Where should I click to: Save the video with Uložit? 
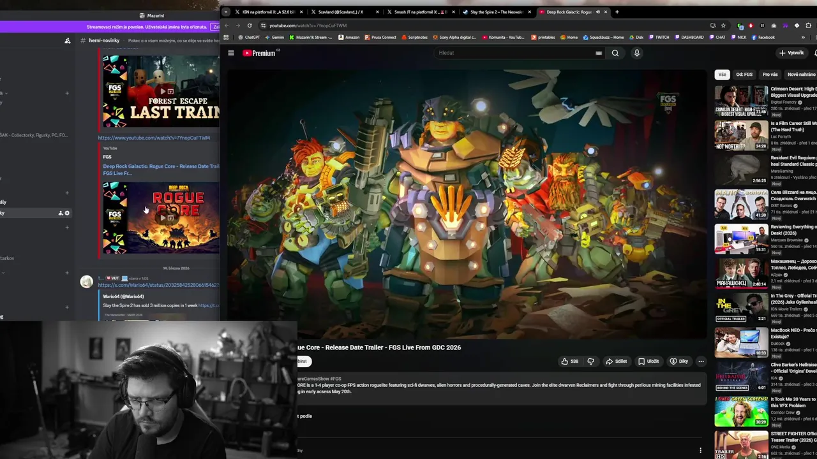click(x=648, y=361)
